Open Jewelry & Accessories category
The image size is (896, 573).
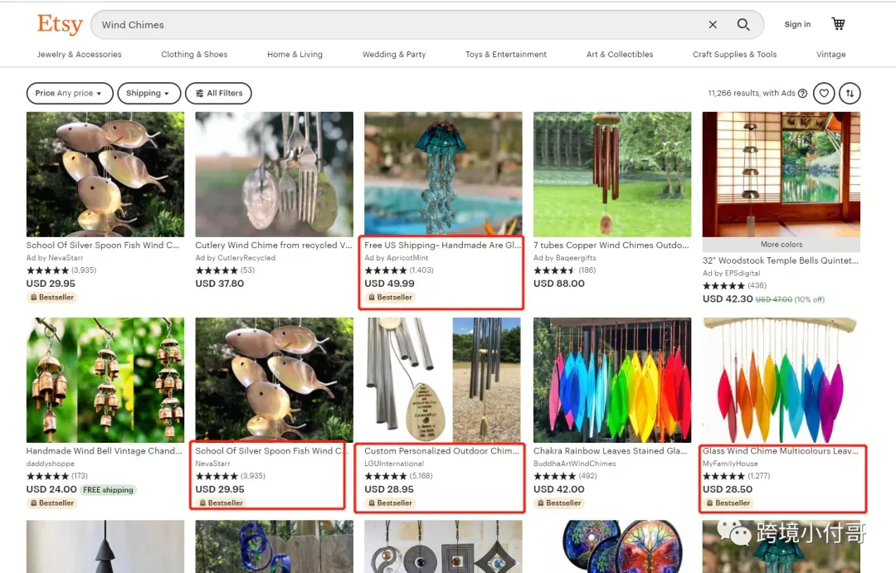(80, 54)
